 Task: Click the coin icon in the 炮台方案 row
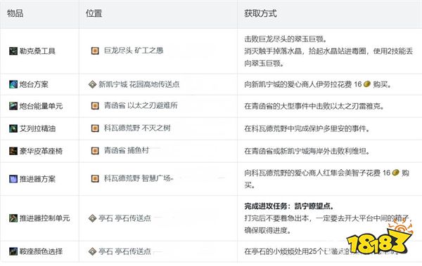(x=367, y=84)
